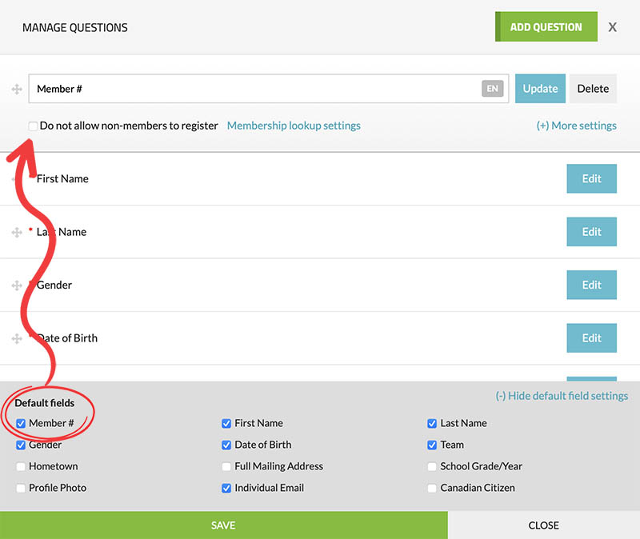Uncheck the Member # default field

[21, 424]
